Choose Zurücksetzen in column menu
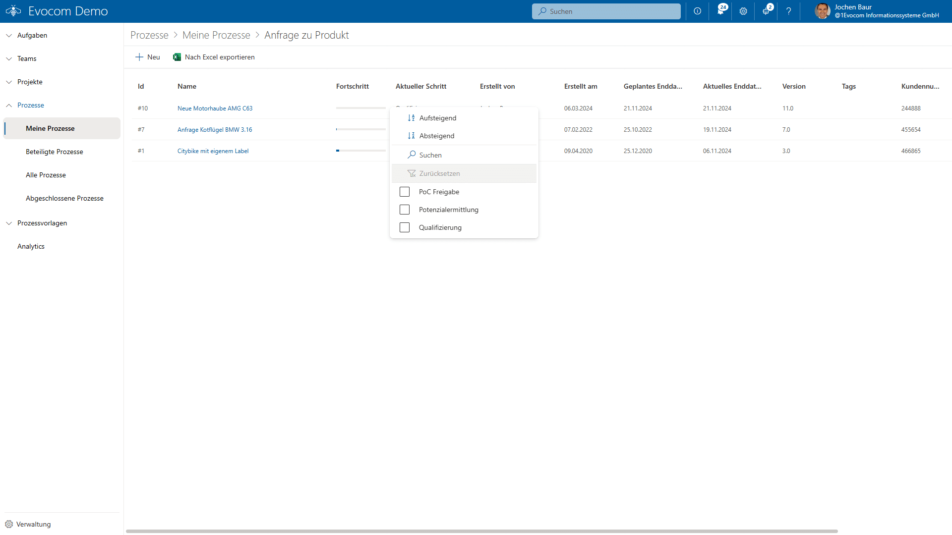The image size is (952, 535). tap(464, 173)
